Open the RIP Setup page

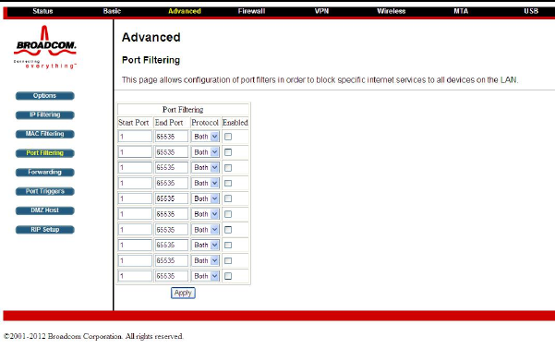(45, 230)
